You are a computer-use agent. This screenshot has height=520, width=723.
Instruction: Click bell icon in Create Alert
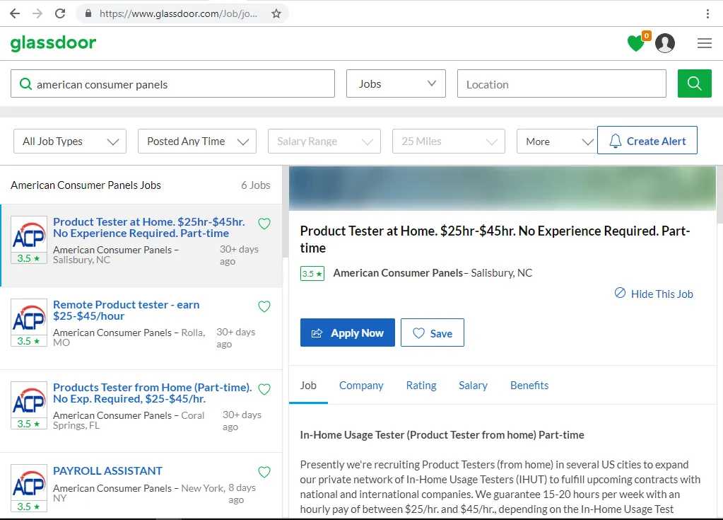point(615,141)
